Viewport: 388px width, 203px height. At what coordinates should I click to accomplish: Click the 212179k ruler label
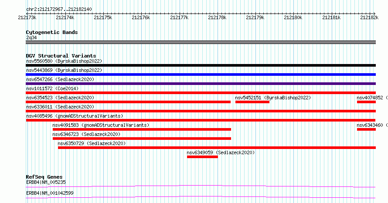point(255,17)
